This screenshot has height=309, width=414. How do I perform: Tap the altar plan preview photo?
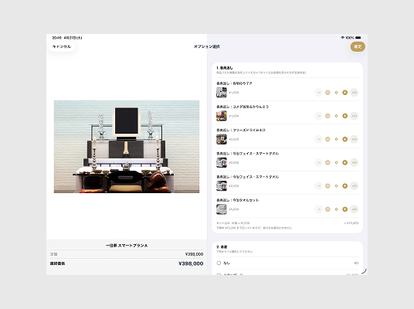point(127,147)
